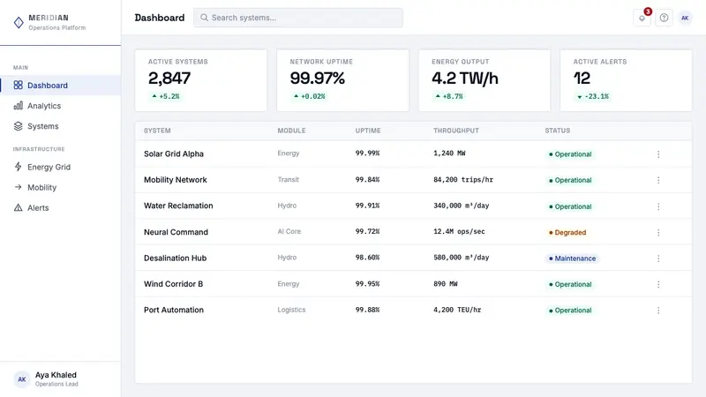Open AK user avatar in top bar
The width and height of the screenshot is (706, 397).
(x=685, y=18)
